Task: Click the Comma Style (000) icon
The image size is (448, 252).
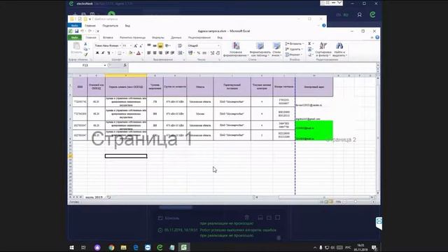Action: click(x=204, y=53)
